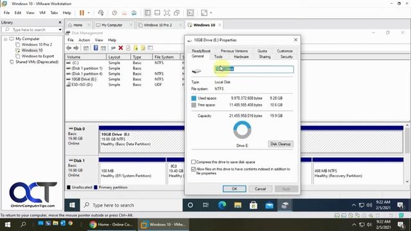411x231 pixels.
Task: Open the Previous Versions tab
Action: pyautogui.click(x=234, y=51)
